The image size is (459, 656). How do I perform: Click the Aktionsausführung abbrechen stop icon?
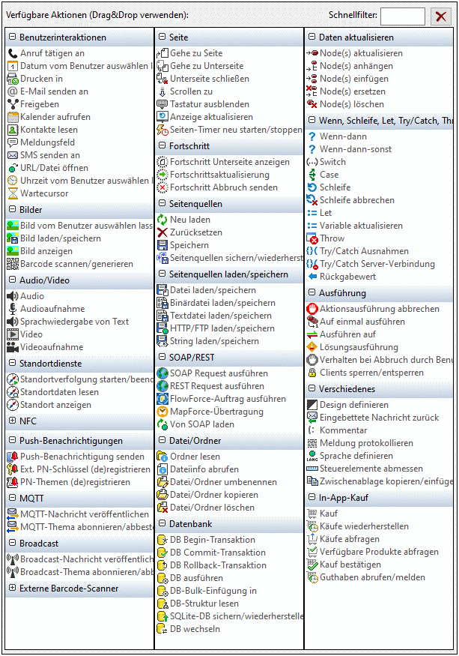pos(312,309)
